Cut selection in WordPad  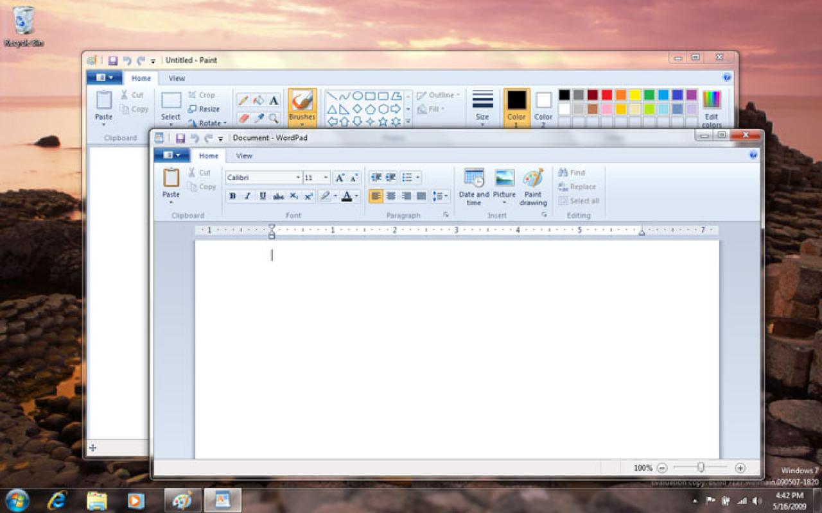[x=199, y=172]
